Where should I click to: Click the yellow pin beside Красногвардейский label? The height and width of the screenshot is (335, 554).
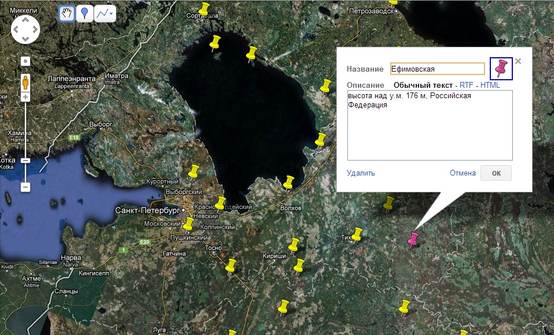220,204
